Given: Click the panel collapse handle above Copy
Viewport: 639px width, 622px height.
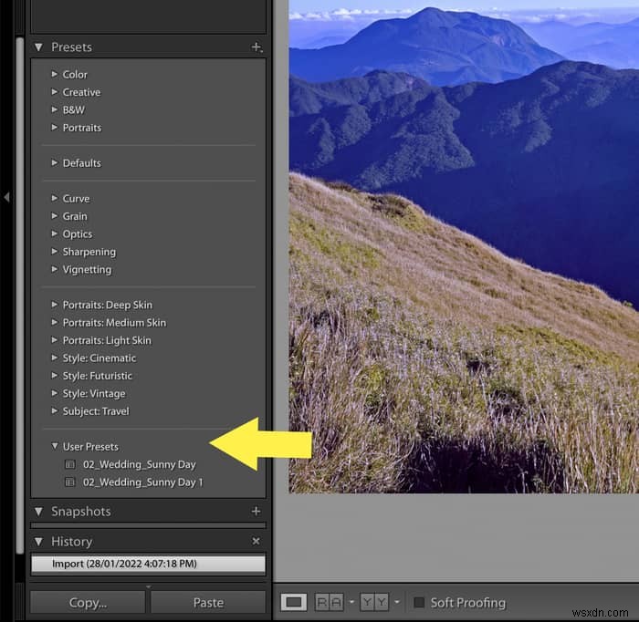Looking at the screenshot, I should (x=148, y=586).
